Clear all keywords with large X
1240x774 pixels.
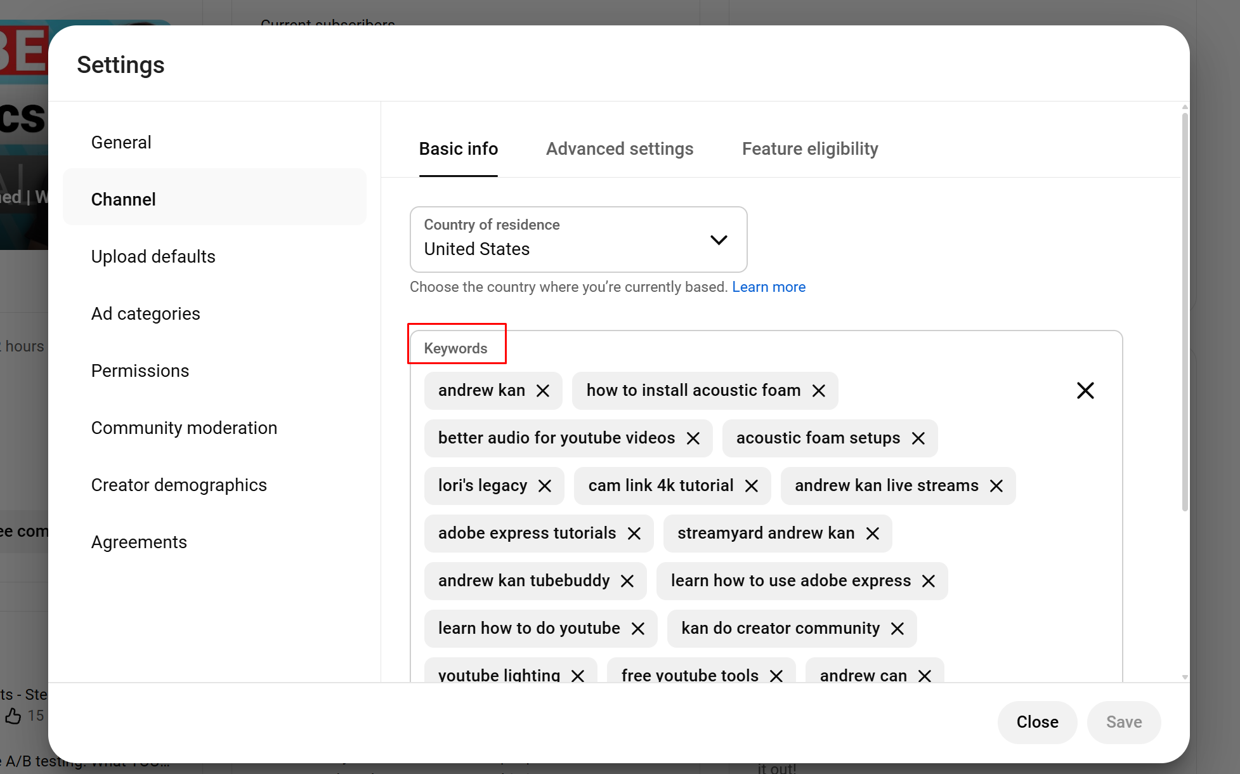coord(1085,391)
